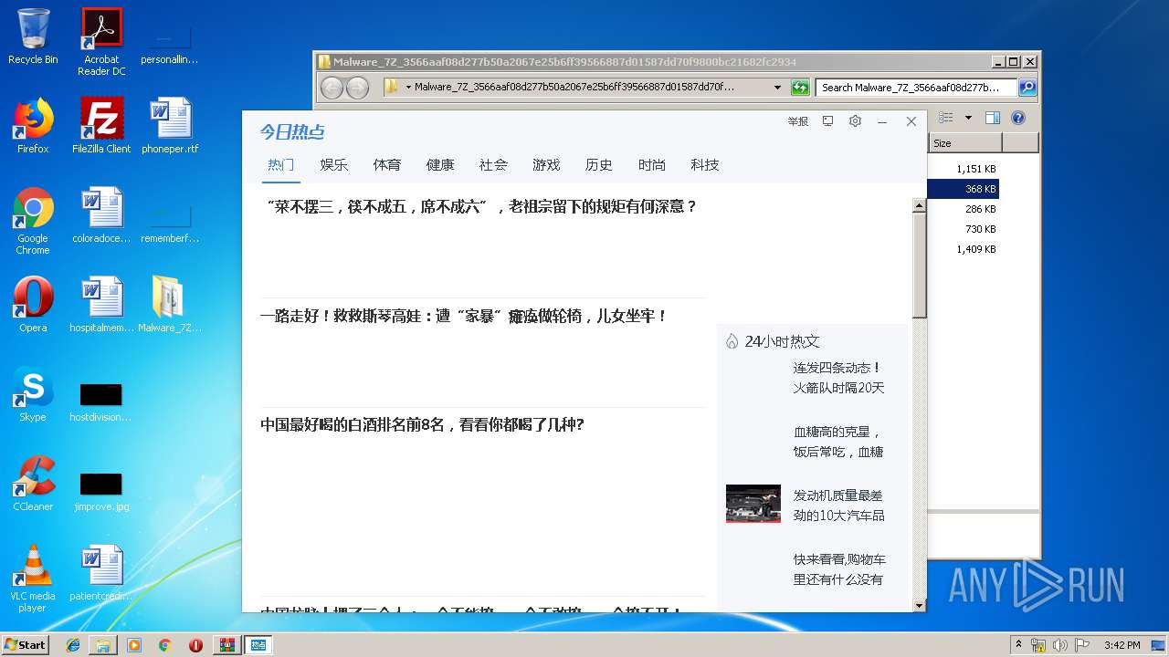Select the Recycle Bin desktop icon
This screenshot has width=1169, height=657.
coord(33,36)
